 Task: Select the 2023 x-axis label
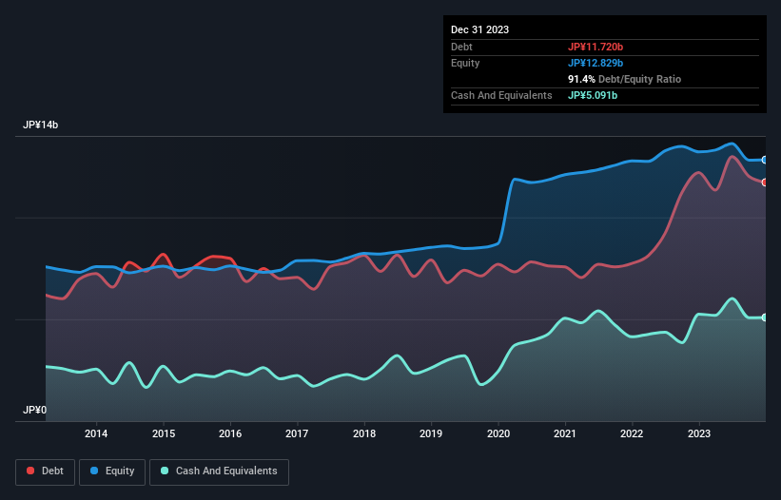point(699,433)
